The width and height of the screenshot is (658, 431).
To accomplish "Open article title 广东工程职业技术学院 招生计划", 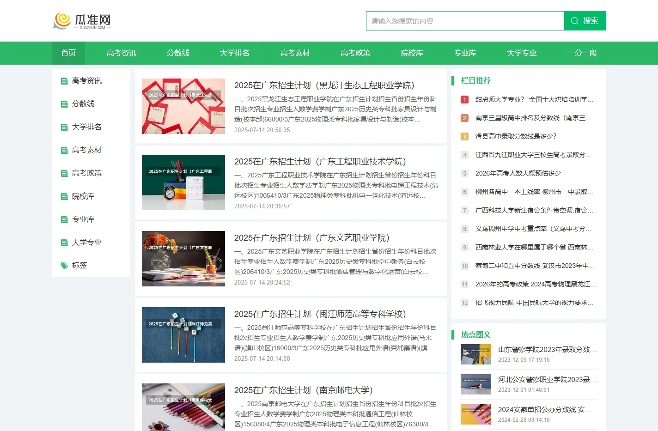I will pos(320,162).
